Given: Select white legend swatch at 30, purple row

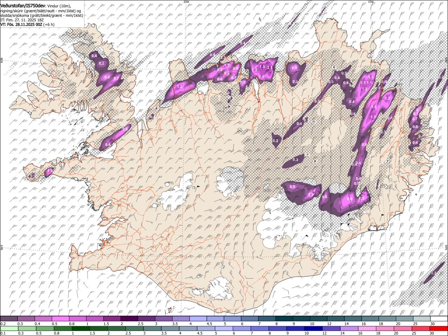Looking at the screenshot, I should coord(439,319).
